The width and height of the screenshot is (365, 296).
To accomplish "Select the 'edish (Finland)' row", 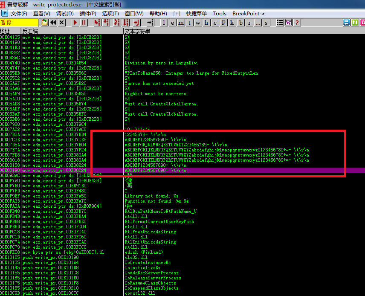I will tap(182, 252).
